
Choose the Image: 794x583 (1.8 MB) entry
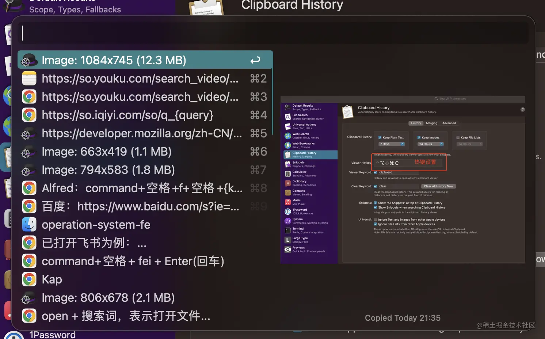tap(145, 170)
